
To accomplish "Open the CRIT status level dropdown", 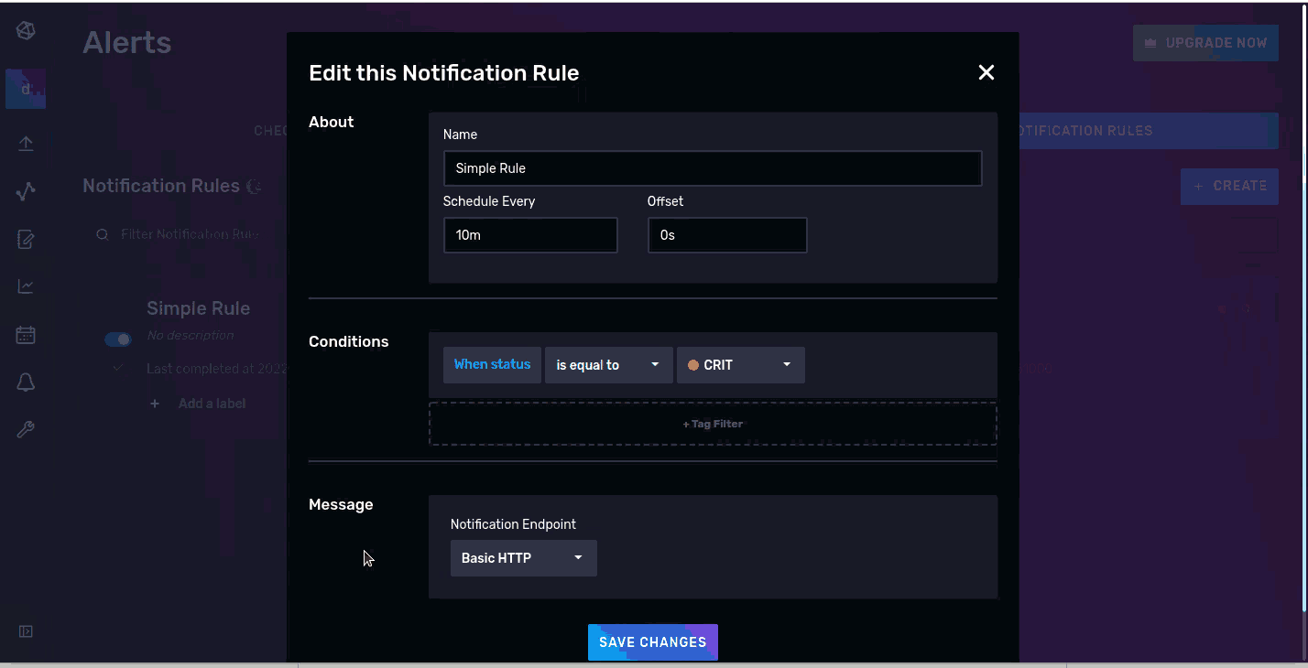I will (740, 364).
